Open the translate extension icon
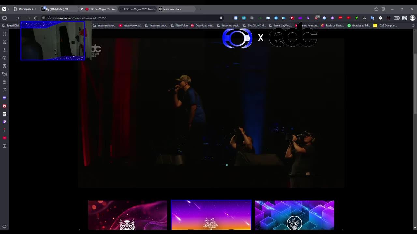This screenshot has height=234, width=417. pos(372,18)
